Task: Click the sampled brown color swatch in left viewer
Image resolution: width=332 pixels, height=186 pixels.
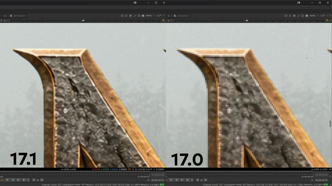Action: point(129,169)
